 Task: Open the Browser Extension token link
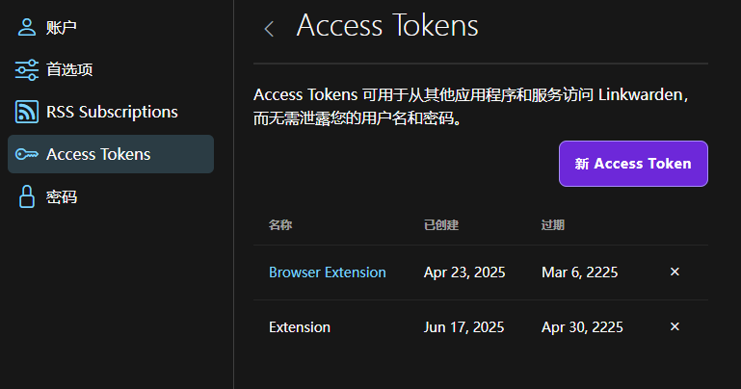click(328, 272)
